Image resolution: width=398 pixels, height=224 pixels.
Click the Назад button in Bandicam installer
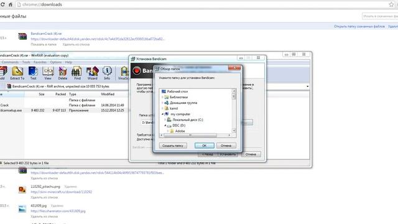coord(207,154)
